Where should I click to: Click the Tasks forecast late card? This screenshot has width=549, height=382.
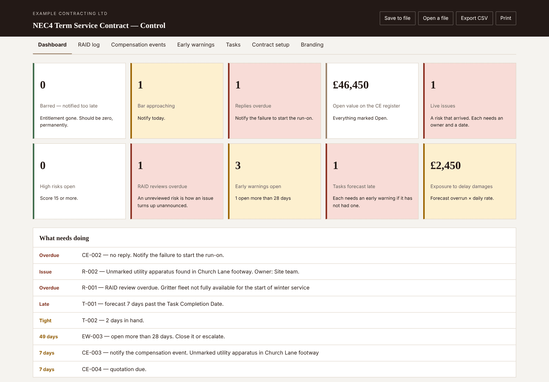coord(372,181)
